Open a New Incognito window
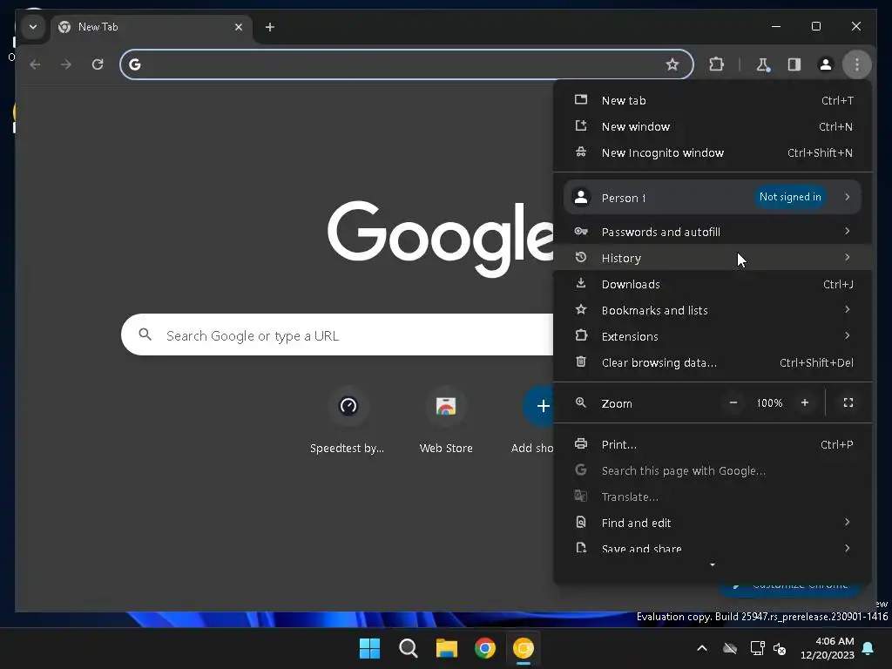892x669 pixels. pyautogui.click(x=713, y=153)
